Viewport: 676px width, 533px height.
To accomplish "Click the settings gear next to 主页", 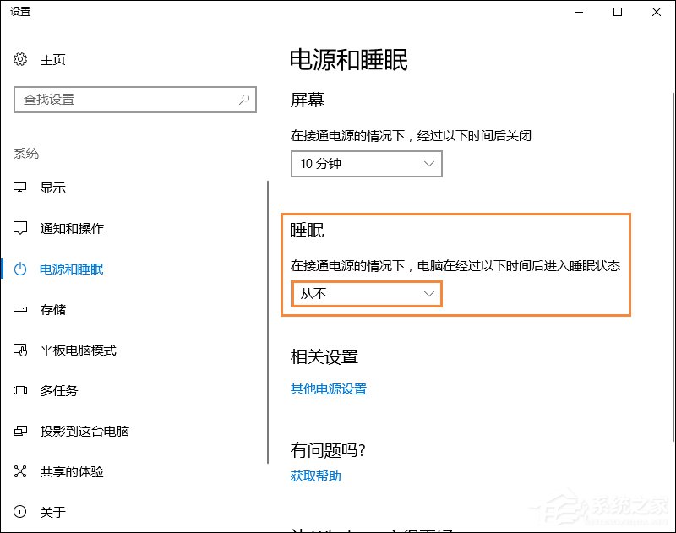I will (19, 59).
